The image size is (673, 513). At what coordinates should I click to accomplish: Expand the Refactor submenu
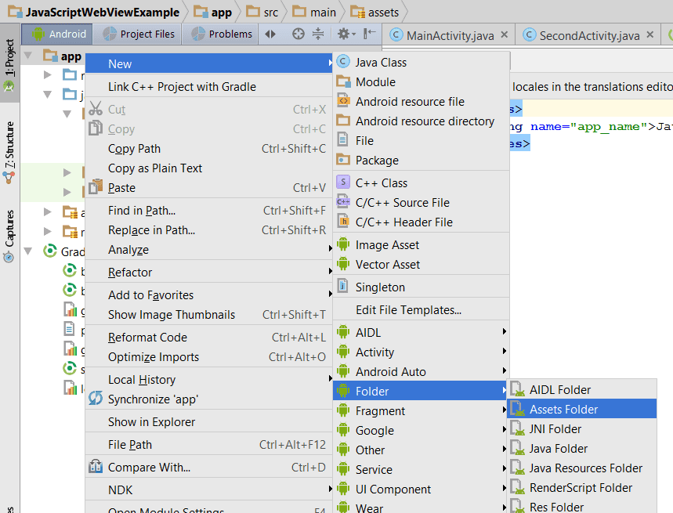click(209, 273)
